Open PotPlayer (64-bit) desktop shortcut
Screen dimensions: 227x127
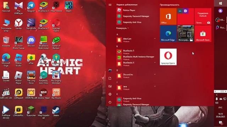click(x=6, y=112)
